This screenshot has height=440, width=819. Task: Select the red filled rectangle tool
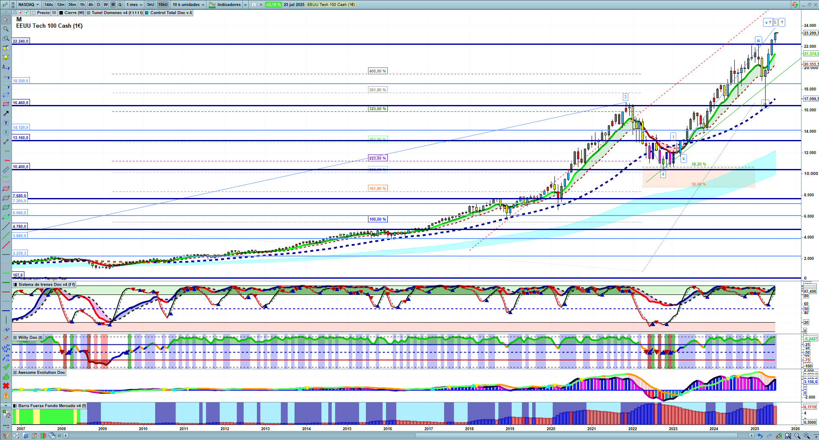(x=6, y=104)
